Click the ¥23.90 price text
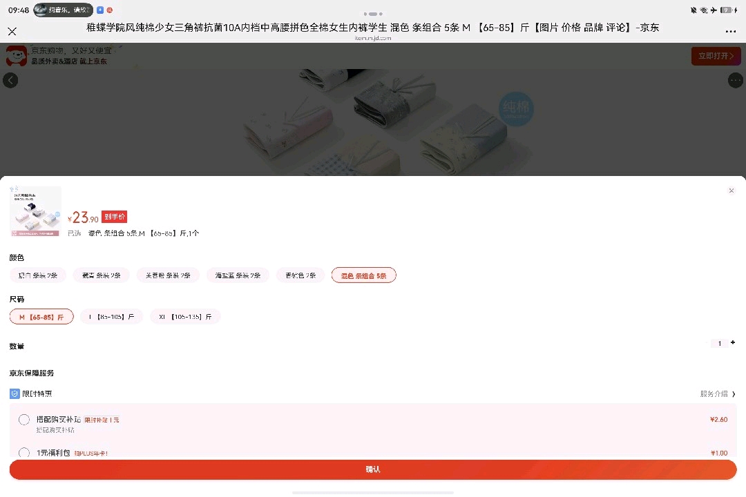Screen dimensions: 746x497 pyautogui.click(x=84, y=218)
